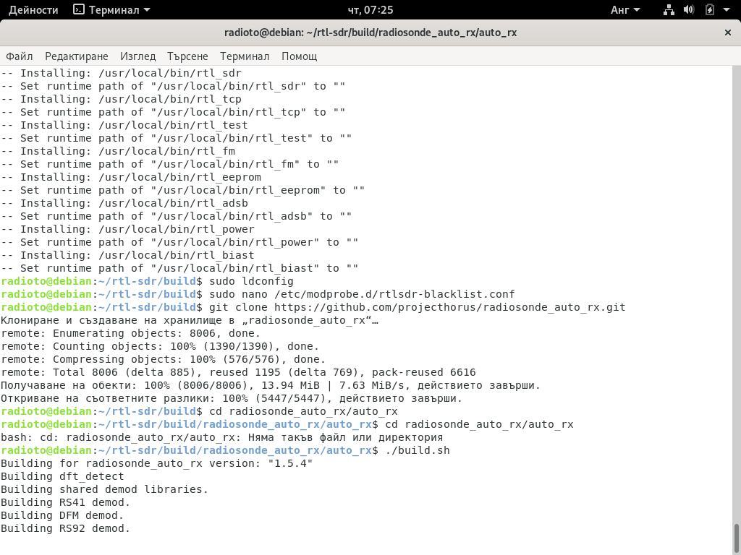Expand the system menu arrow
Image resolution: width=741 pixels, height=555 pixels.
tap(727, 10)
